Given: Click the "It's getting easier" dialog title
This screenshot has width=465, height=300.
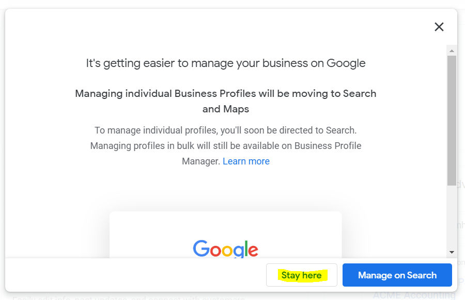Looking at the screenshot, I should click(226, 63).
